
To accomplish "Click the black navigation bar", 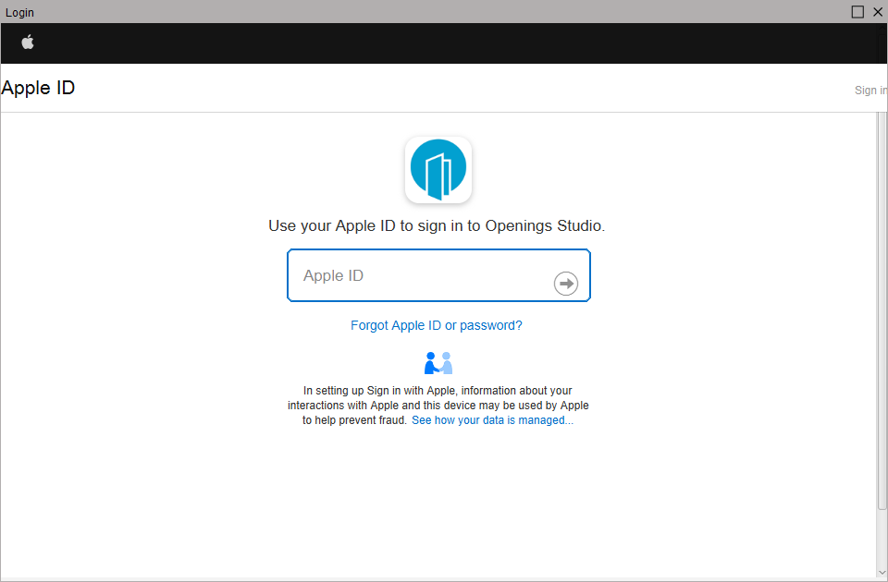I will (x=444, y=42).
